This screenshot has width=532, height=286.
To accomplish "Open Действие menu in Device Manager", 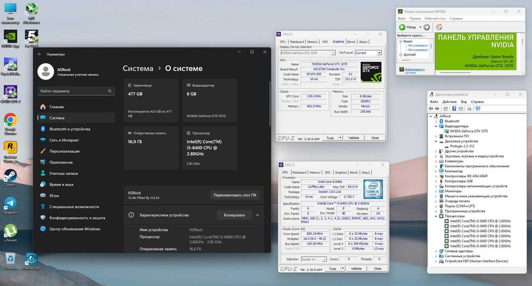I will [450, 102].
